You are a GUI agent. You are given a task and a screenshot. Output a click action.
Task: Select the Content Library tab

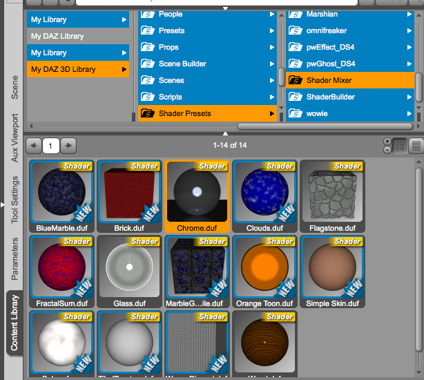(x=15, y=323)
